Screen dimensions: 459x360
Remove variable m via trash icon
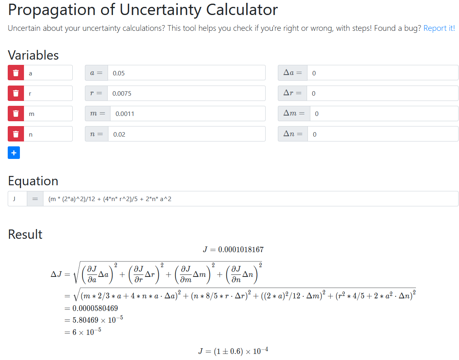tap(15, 114)
